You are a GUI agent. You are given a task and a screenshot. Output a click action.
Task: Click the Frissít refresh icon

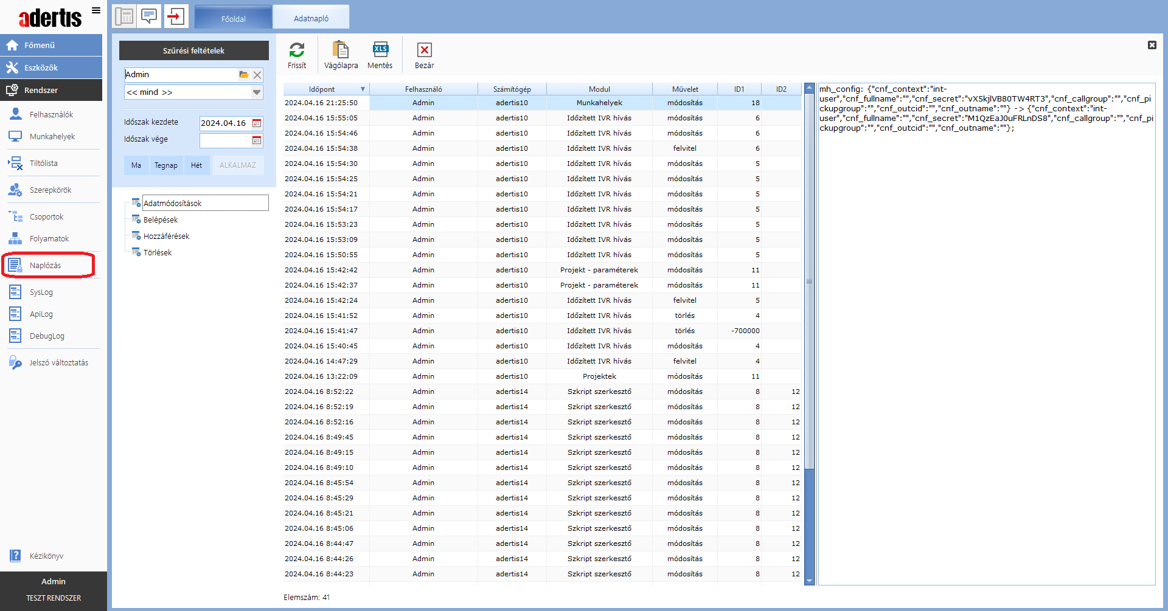(x=297, y=50)
